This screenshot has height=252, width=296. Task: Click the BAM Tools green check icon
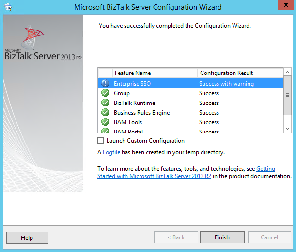pyautogui.click(x=105, y=122)
